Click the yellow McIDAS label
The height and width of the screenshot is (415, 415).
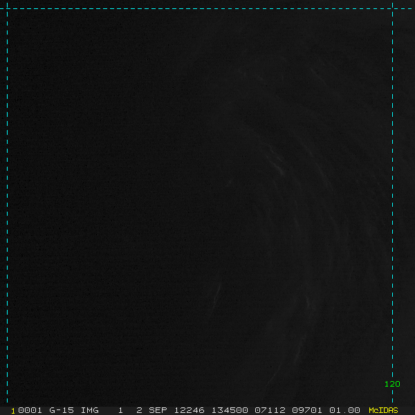[383, 410]
